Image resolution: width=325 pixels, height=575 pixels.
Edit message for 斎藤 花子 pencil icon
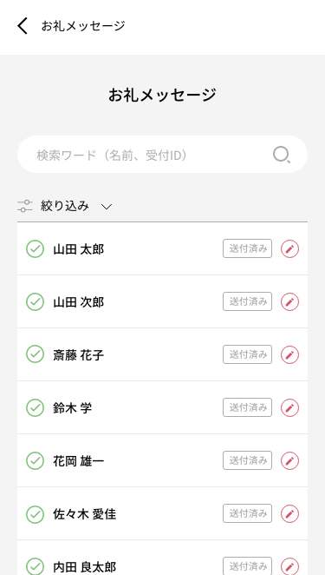pos(289,354)
